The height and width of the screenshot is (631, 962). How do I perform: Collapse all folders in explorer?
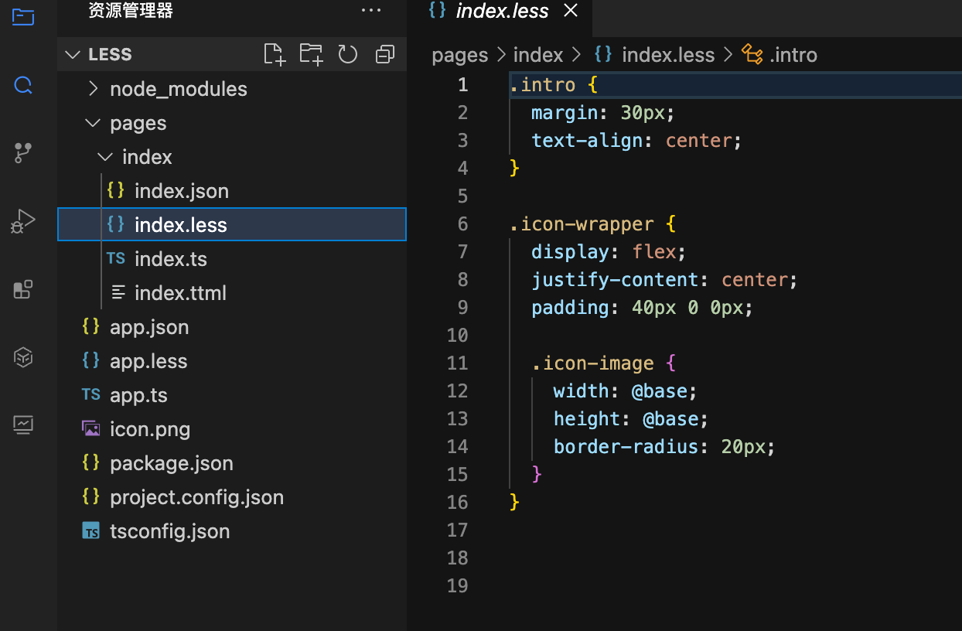(x=384, y=54)
